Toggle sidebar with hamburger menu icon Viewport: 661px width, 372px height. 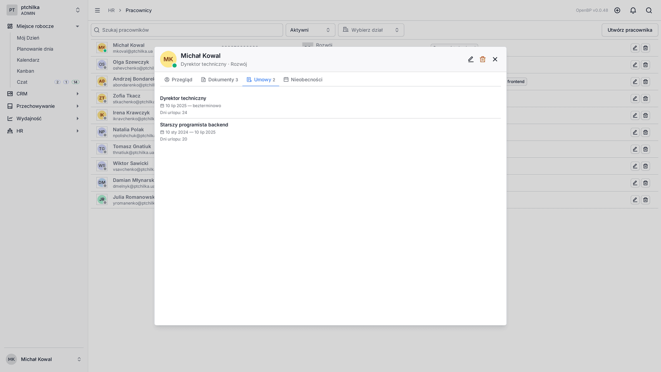click(97, 10)
